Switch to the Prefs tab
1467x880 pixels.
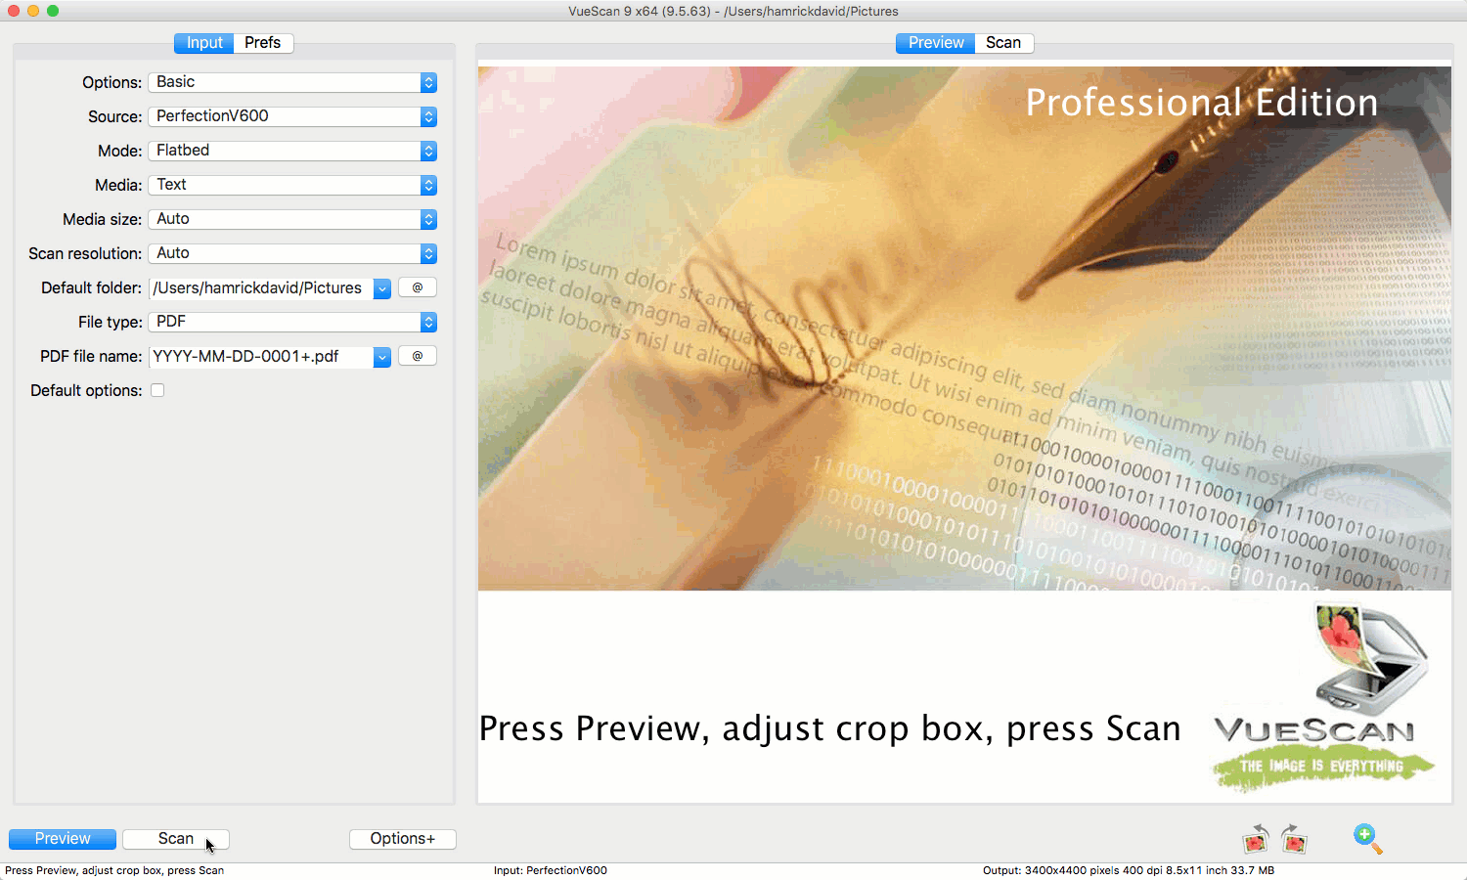pyautogui.click(x=262, y=42)
